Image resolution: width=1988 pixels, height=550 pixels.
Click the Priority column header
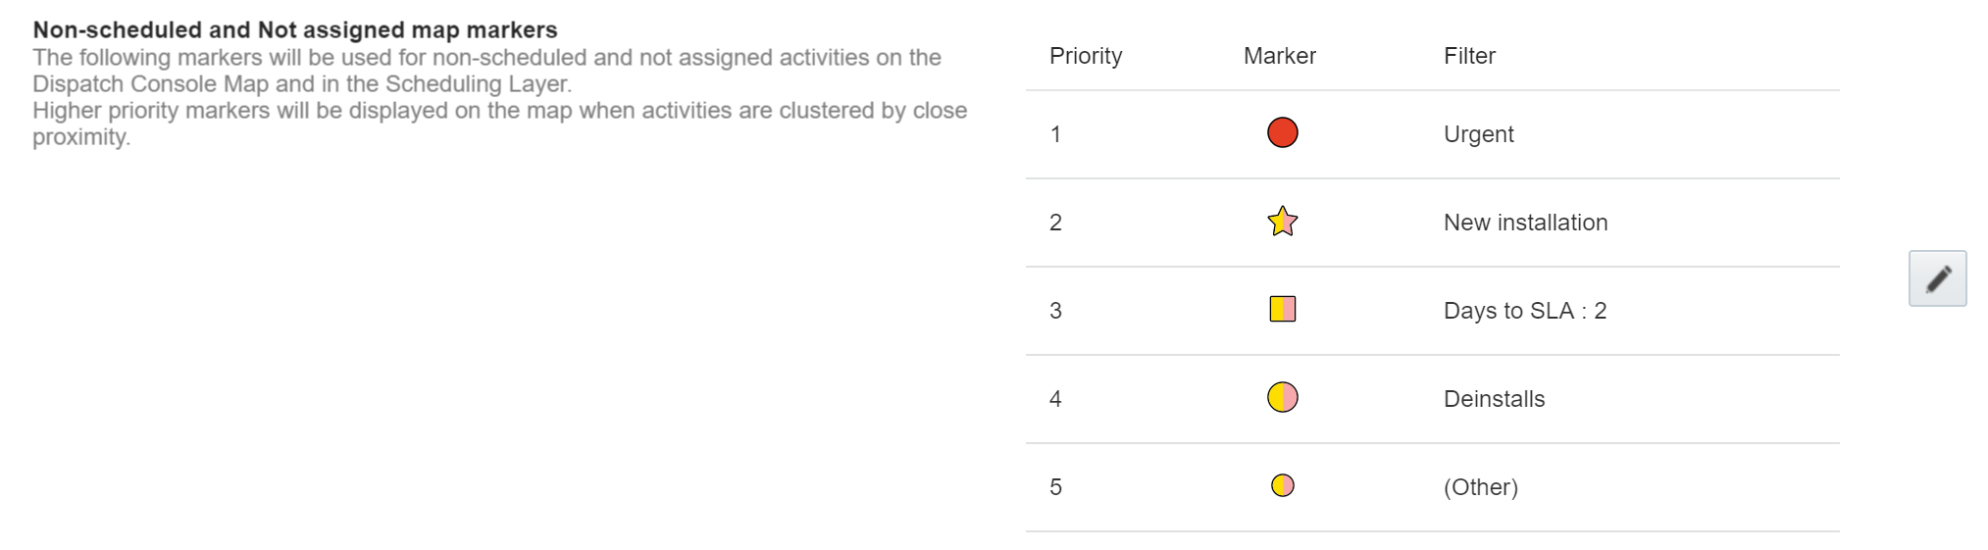click(x=1085, y=56)
